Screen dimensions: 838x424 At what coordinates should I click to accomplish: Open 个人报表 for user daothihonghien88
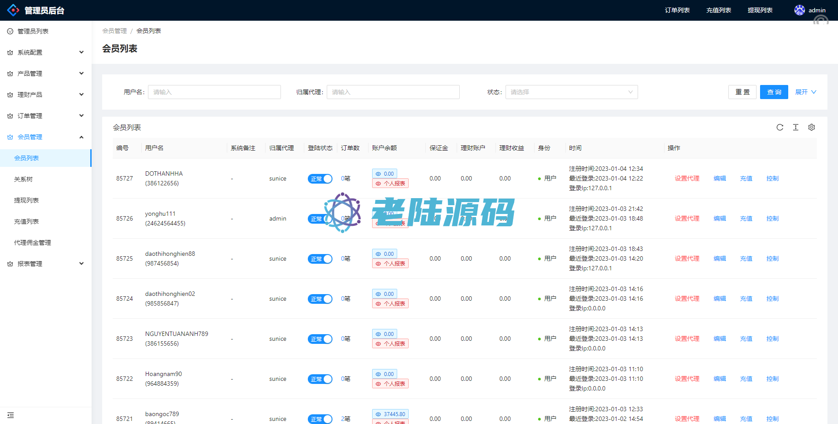coord(390,264)
